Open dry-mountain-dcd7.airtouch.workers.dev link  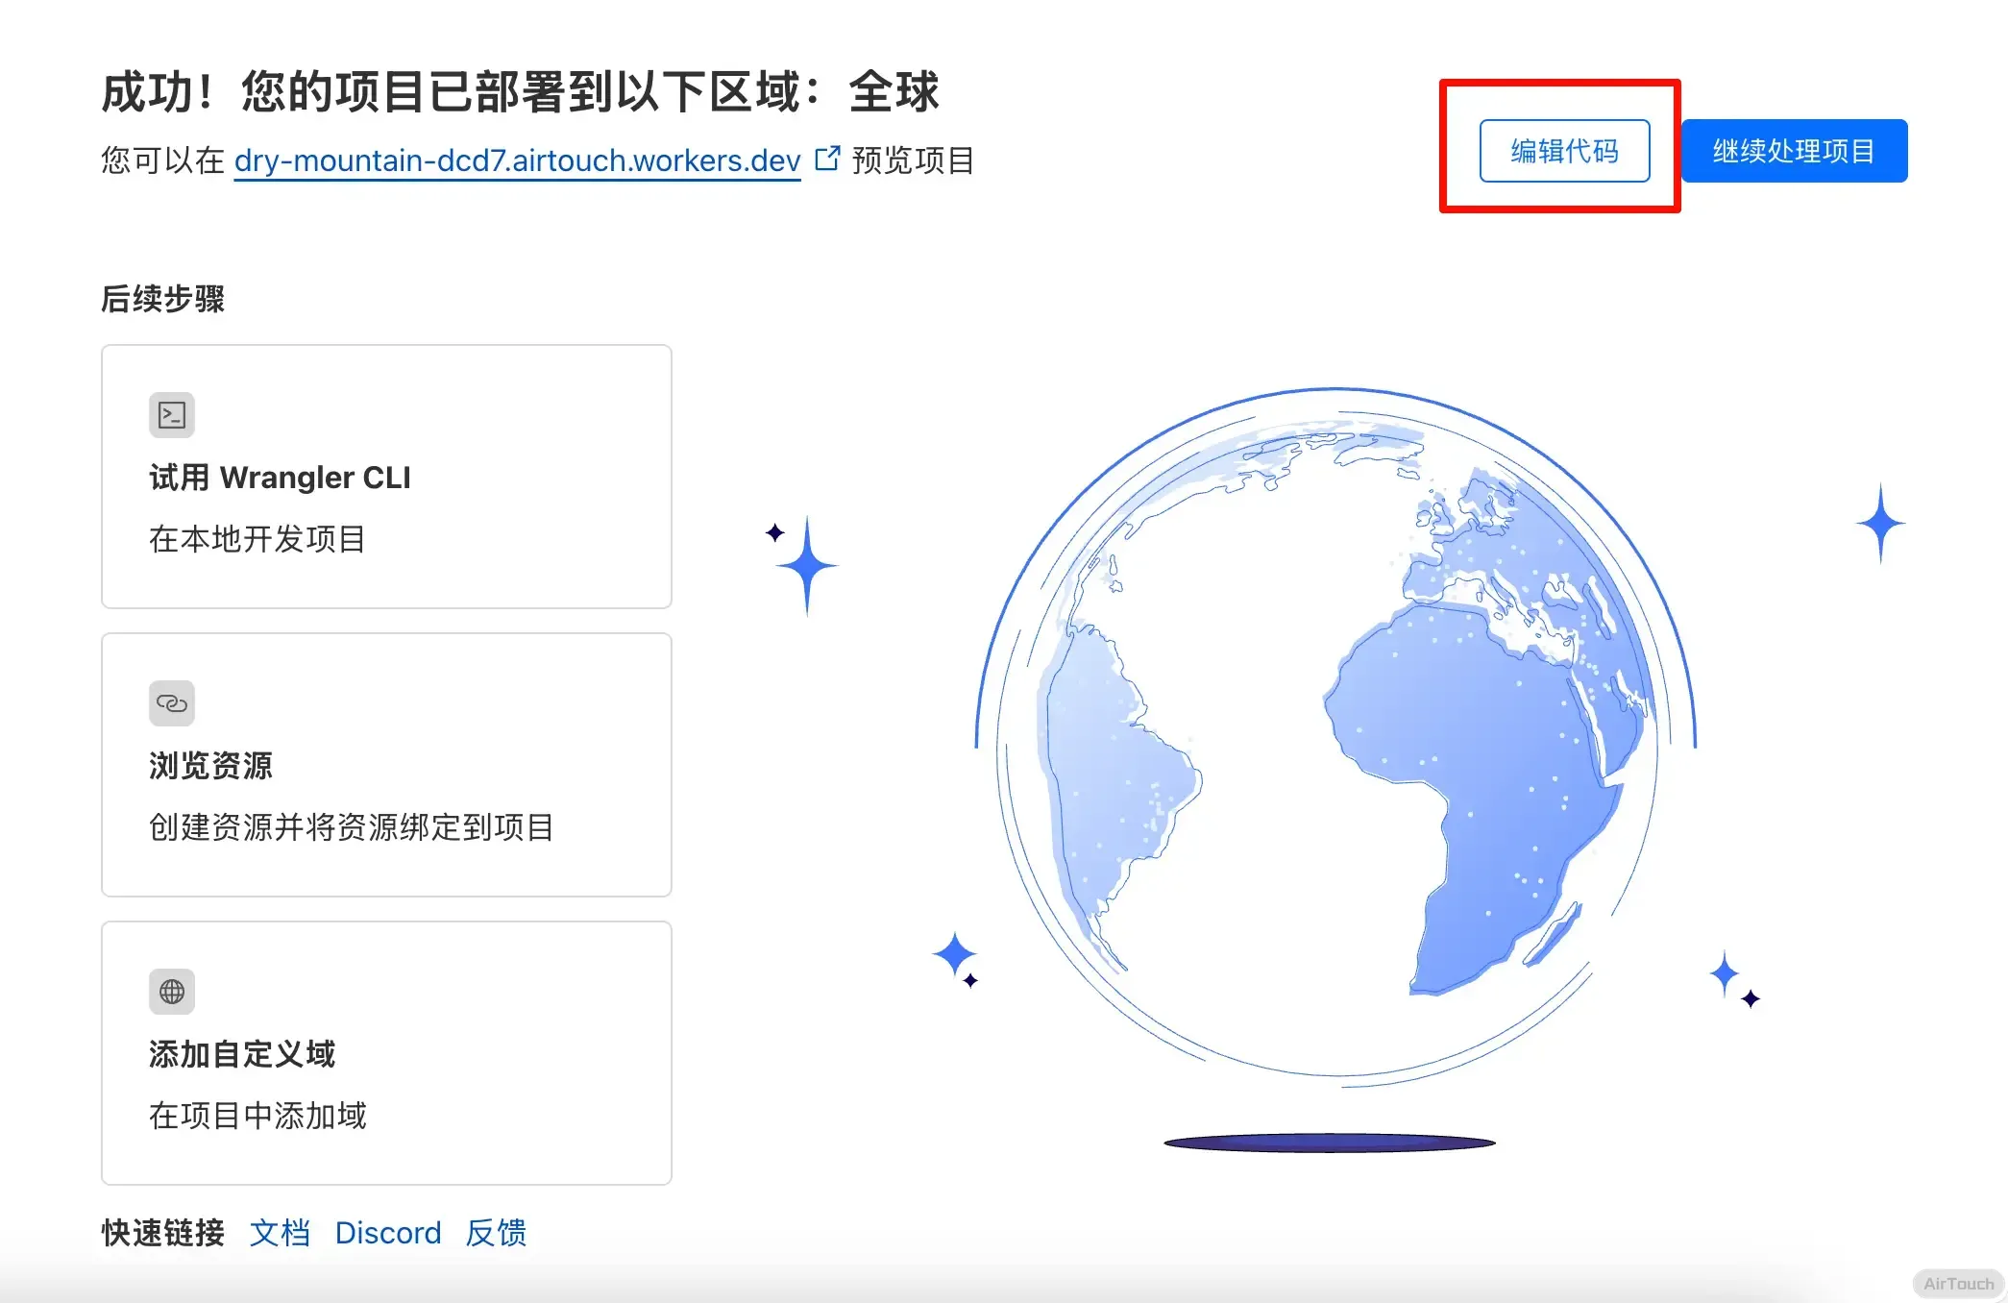click(x=517, y=160)
